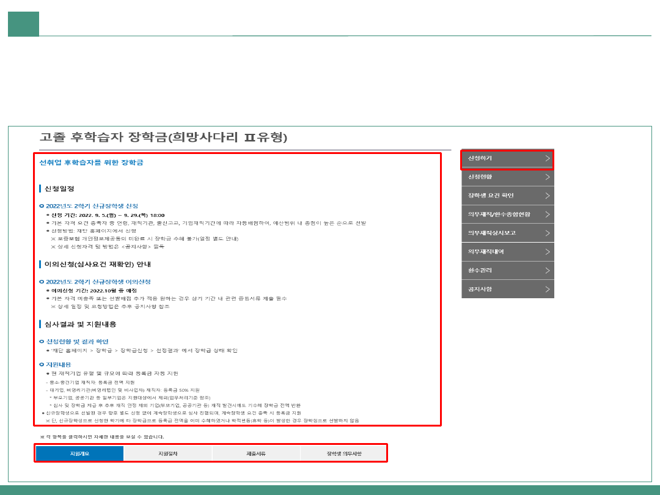Screen dimensions: 660x495
Task: Click the 이의신청(심사요건 재확인) 안내 section title
Action: 97,265
